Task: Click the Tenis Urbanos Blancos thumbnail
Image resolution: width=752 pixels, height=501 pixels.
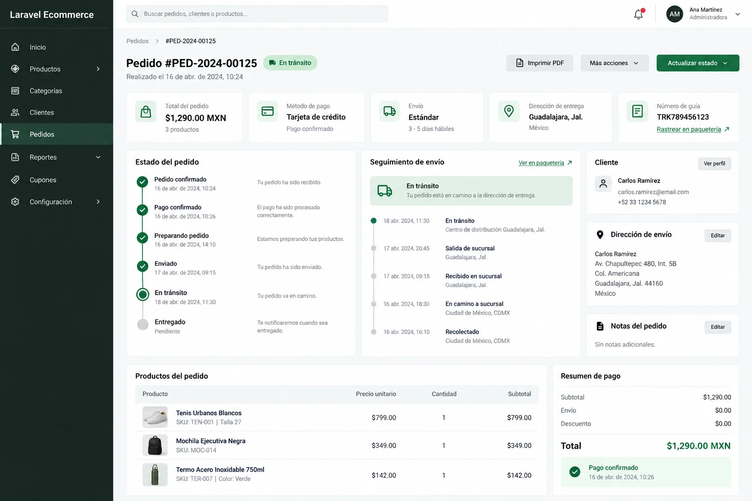Action: pyautogui.click(x=155, y=417)
